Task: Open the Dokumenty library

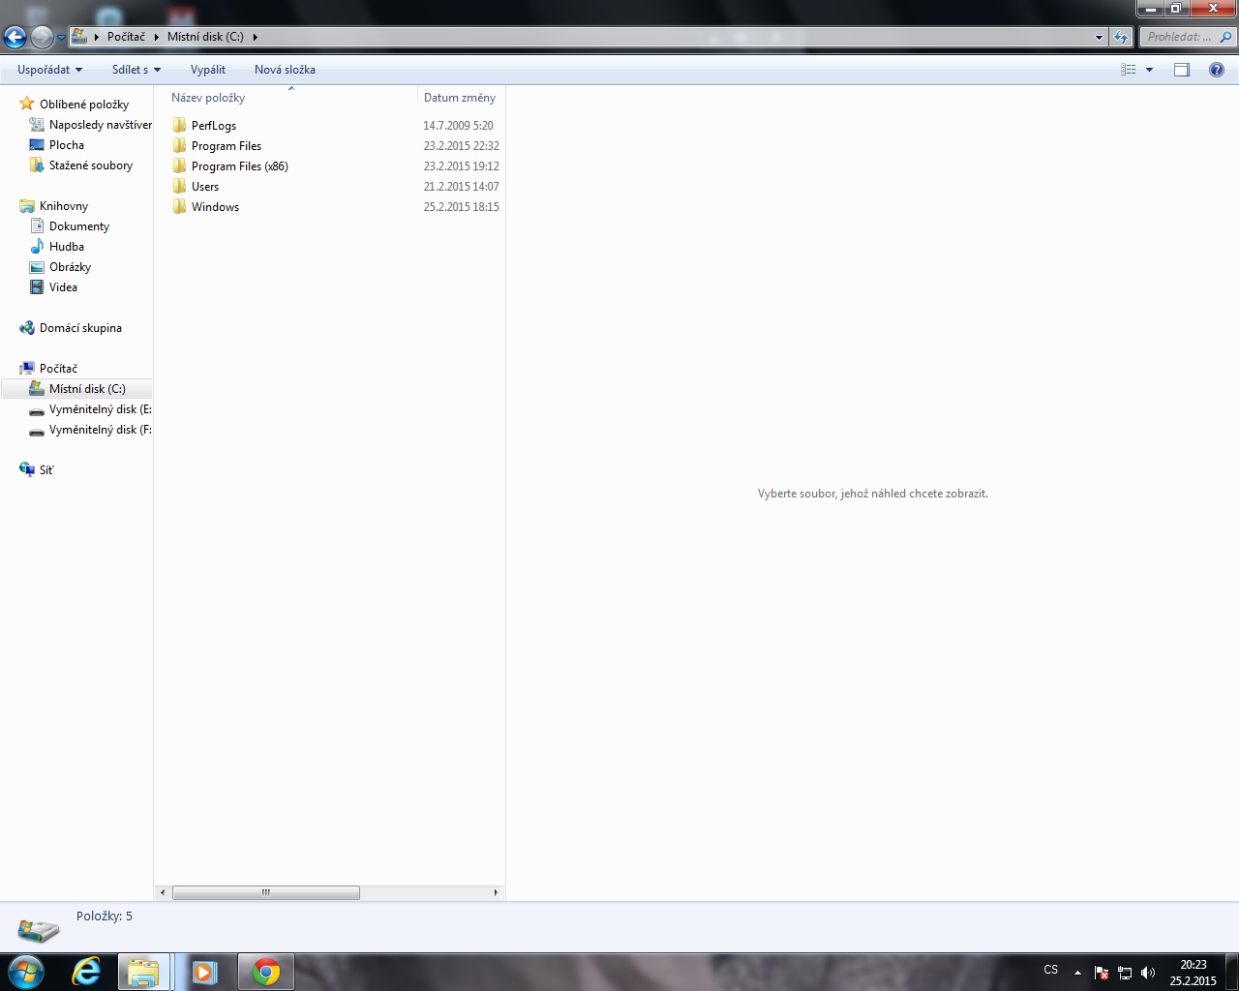Action: 79,226
